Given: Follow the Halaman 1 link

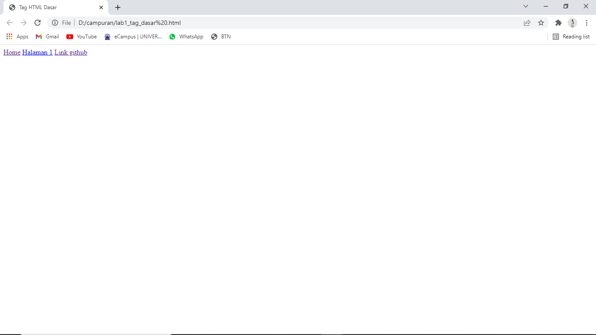Looking at the screenshot, I should click(x=37, y=52).
